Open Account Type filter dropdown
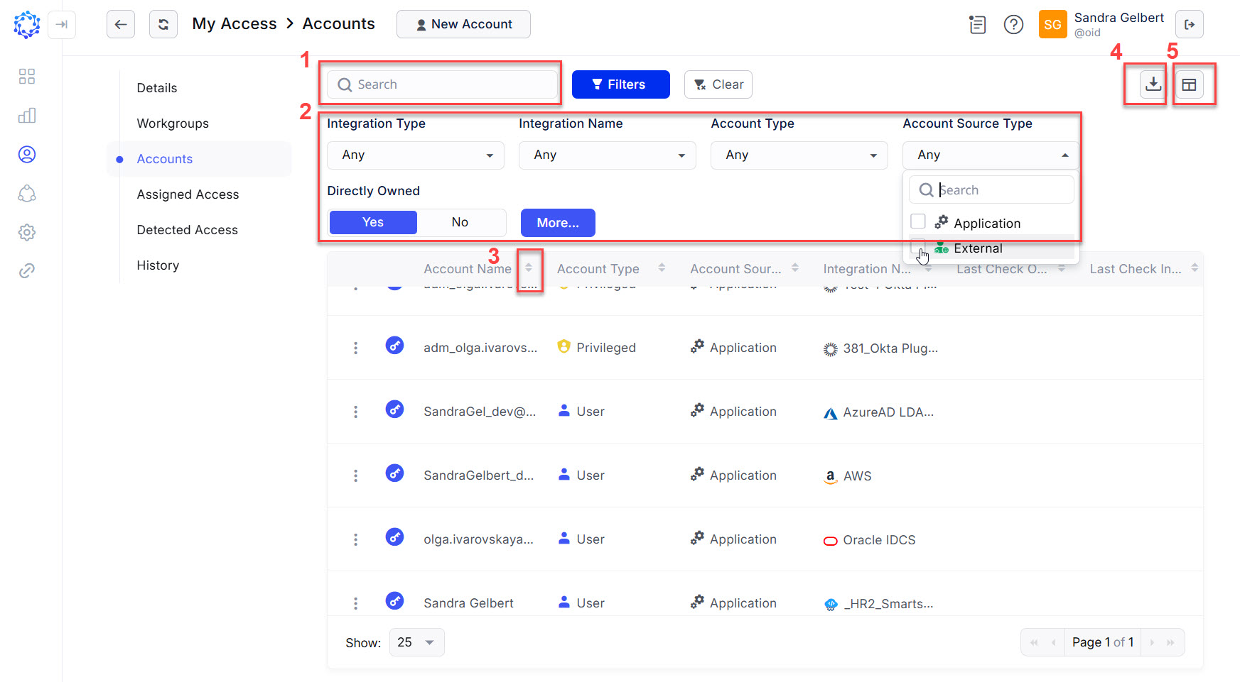Image resolution: width=1240 pixels, height=682 pixels. [x=799, y=155]
